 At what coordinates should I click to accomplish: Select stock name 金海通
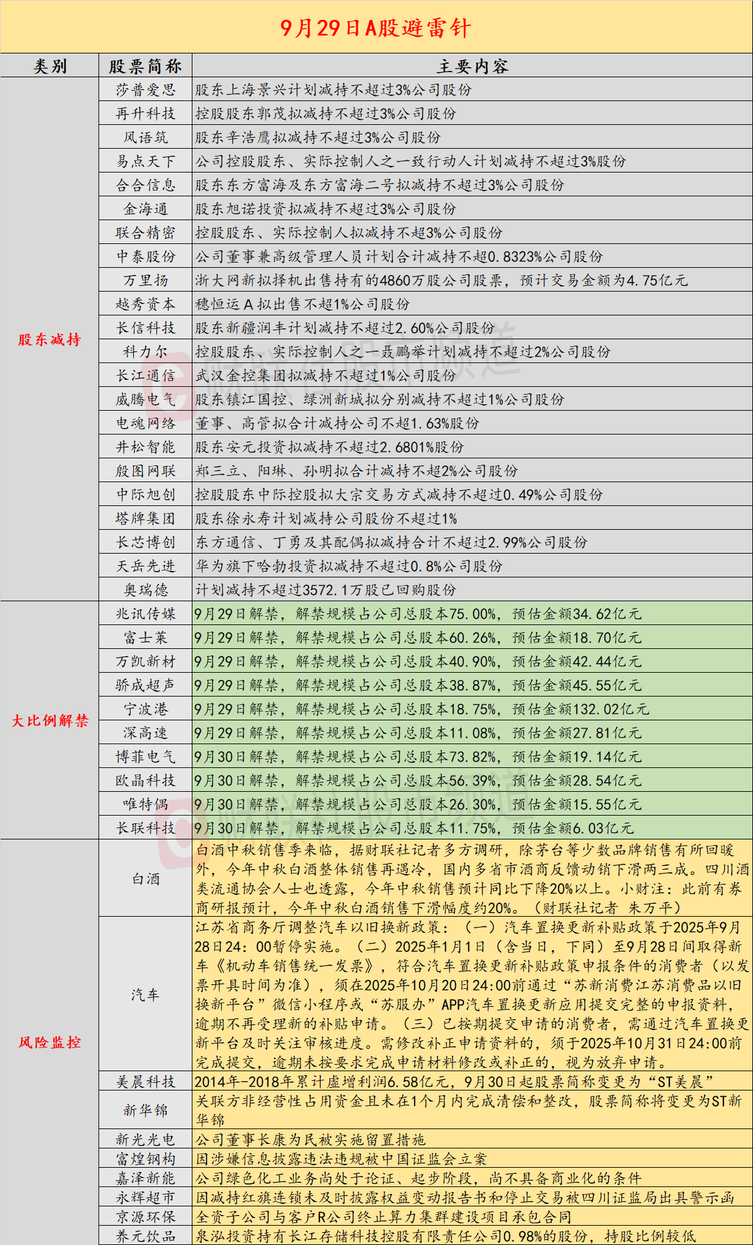145,209
